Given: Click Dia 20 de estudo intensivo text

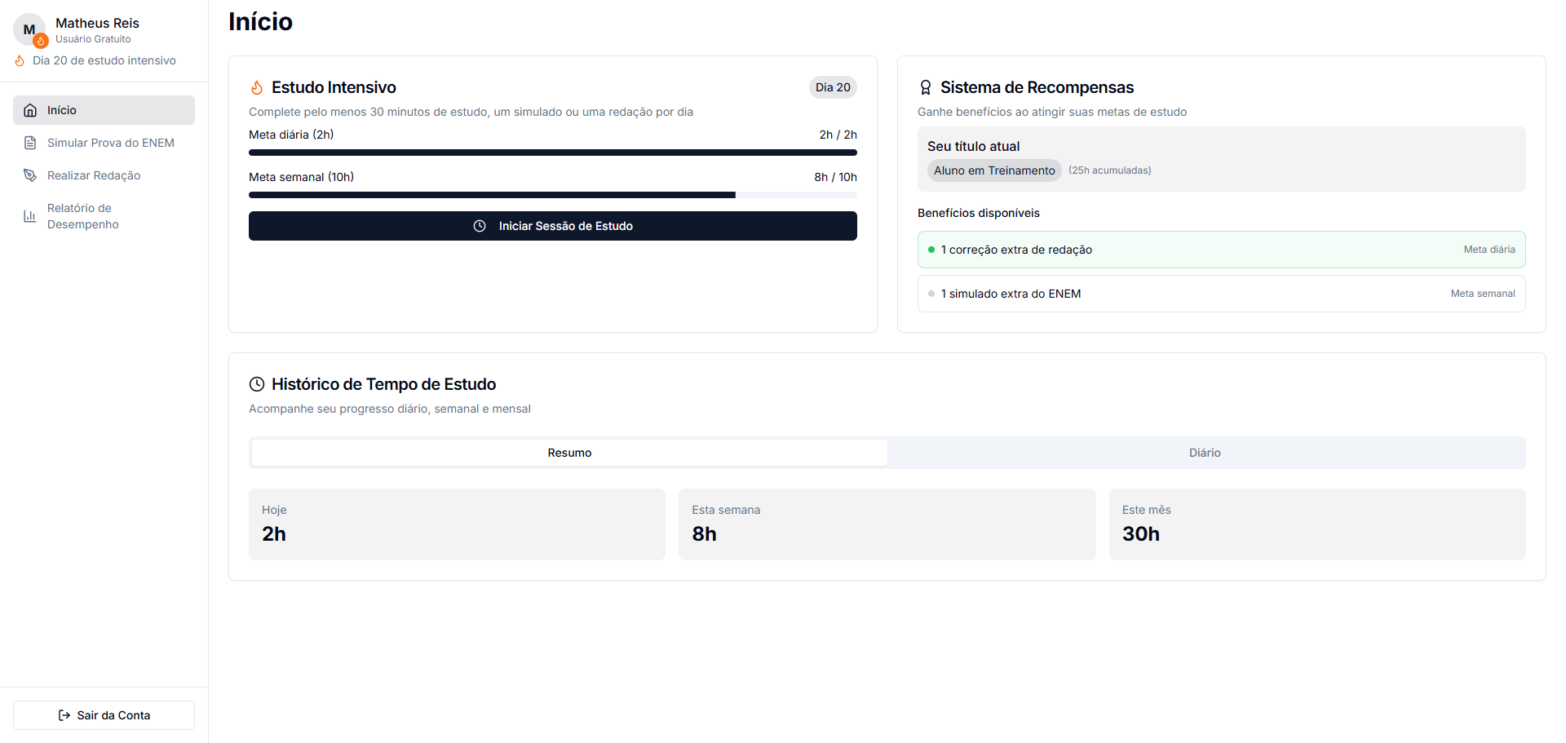Looking at the screenshot, I should pyautogui.click(x=104, y=60).
